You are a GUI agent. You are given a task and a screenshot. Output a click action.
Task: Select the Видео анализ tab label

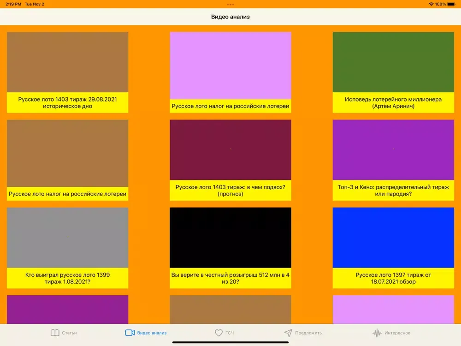(152, 333)
